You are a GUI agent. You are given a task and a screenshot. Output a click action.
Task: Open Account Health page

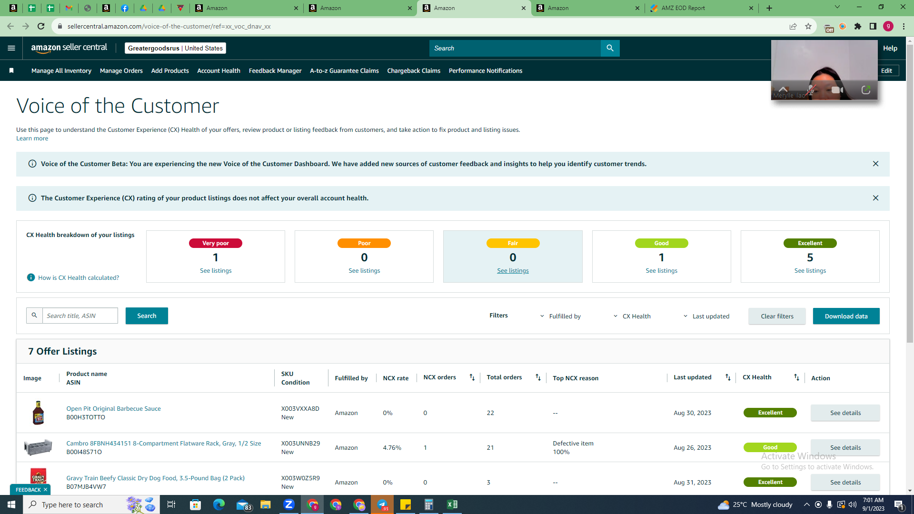point(219,70)
